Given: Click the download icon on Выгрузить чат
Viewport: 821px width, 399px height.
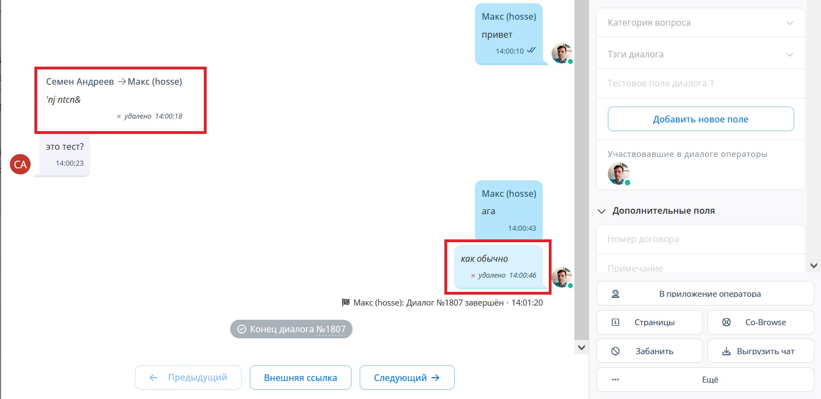Looking at the screenshot, I should click(x=726, y=351).
